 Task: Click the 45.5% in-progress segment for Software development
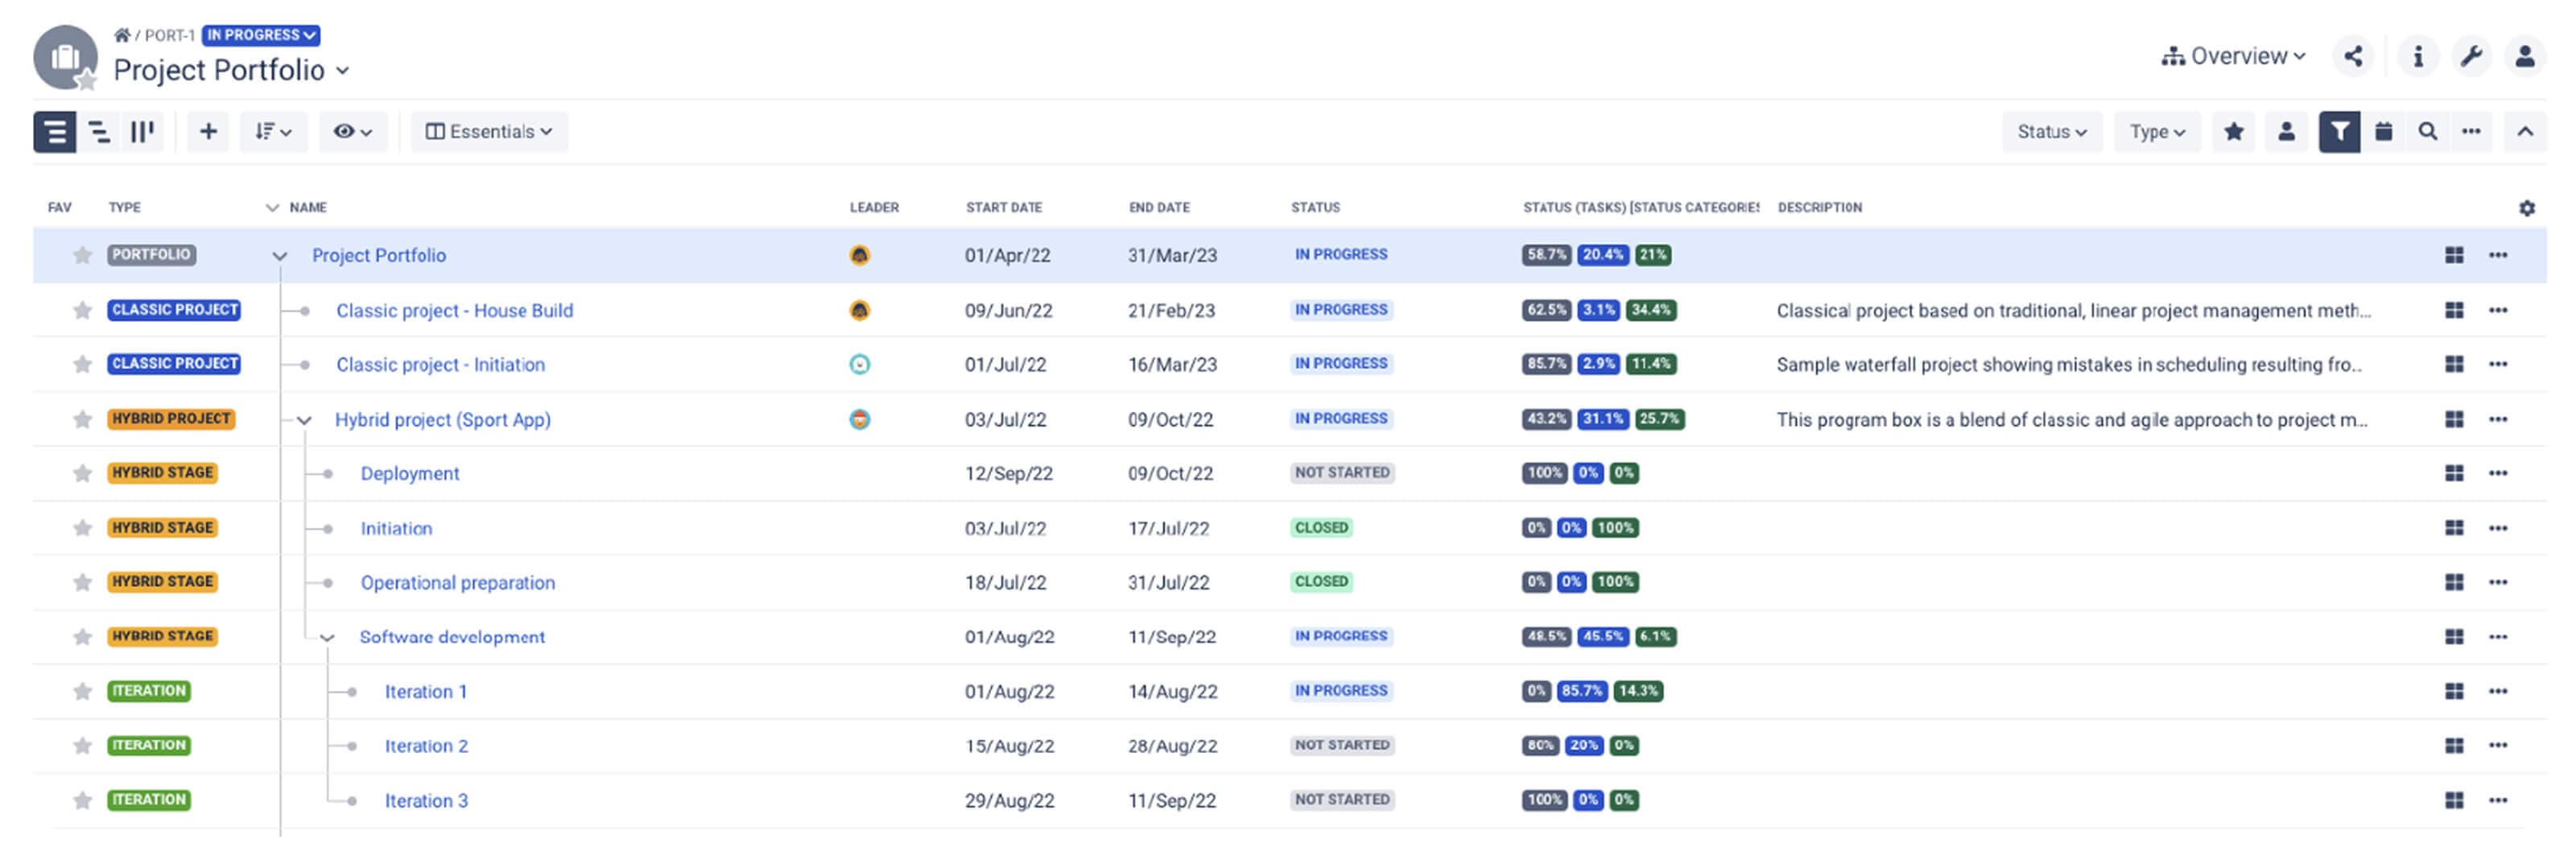pyautogui.click(x=1602, y=637)
